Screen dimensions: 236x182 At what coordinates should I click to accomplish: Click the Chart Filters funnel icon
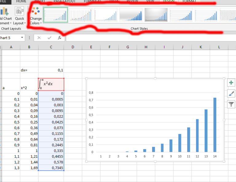pos(231,104)
